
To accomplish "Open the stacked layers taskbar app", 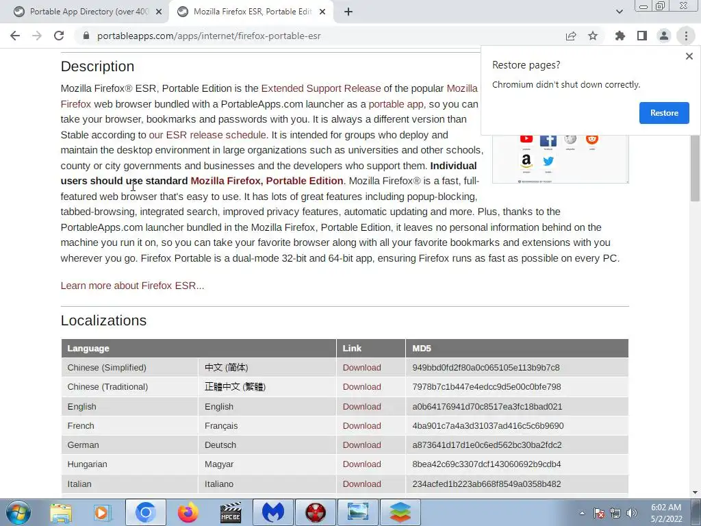I will (400, 512).
